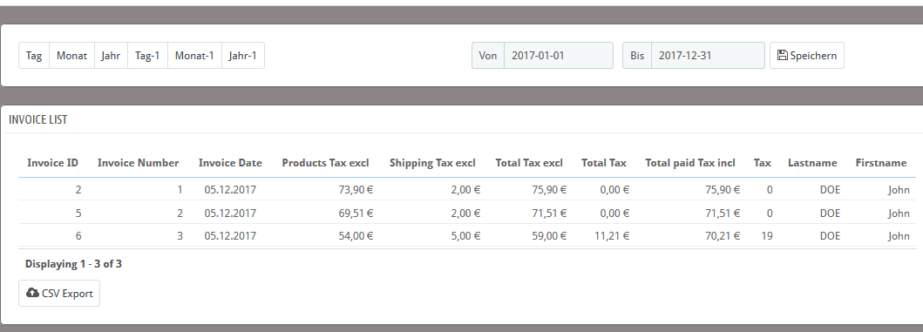Click the Tax column header
Viewport: 923px width, 332px height.
(763, 163)
